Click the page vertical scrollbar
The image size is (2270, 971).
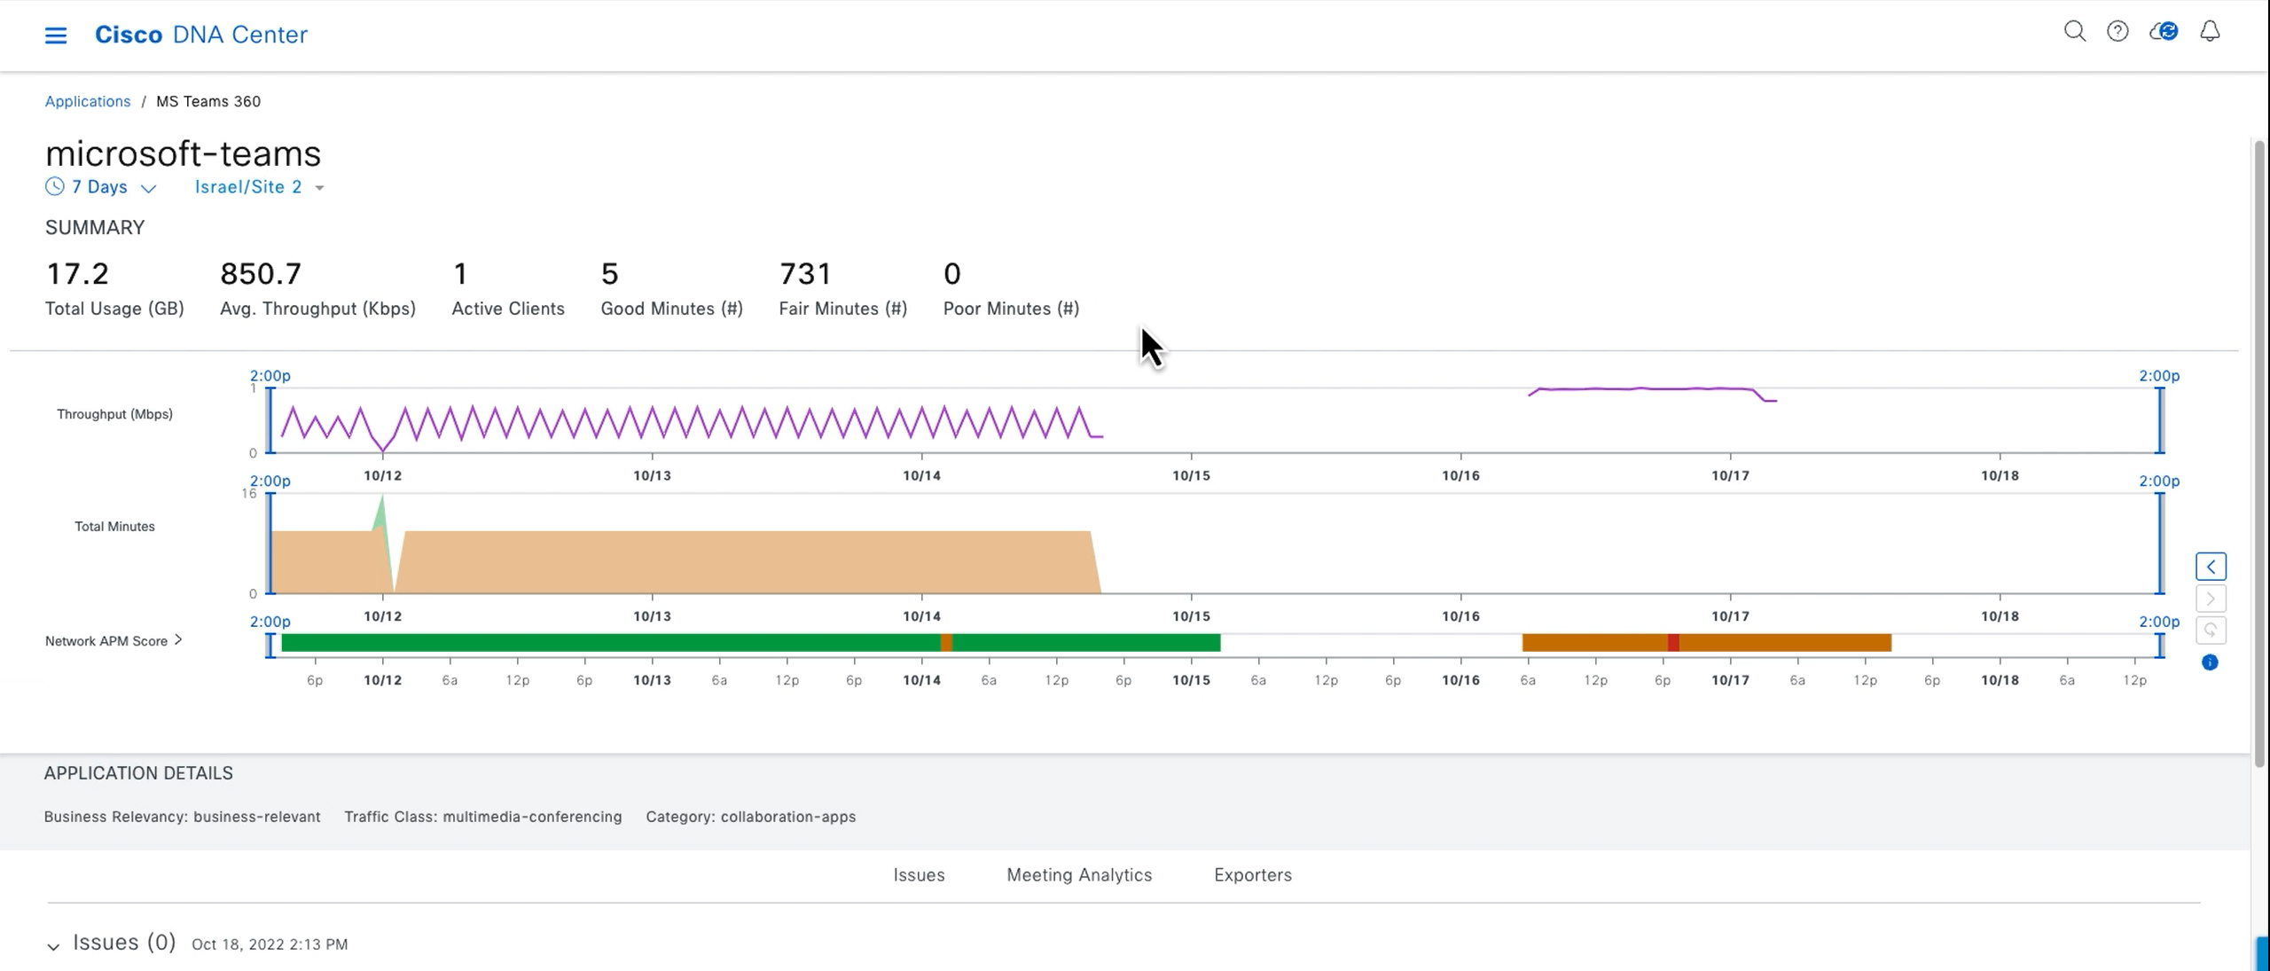[2259, 443]
